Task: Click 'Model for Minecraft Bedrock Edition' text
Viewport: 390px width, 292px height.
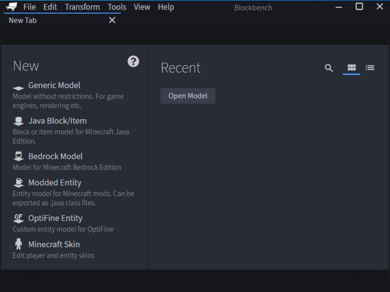Action: coord(67,167)
